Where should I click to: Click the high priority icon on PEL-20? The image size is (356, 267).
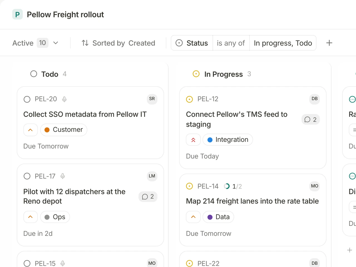pyautogui.click(x=31, y=130)
